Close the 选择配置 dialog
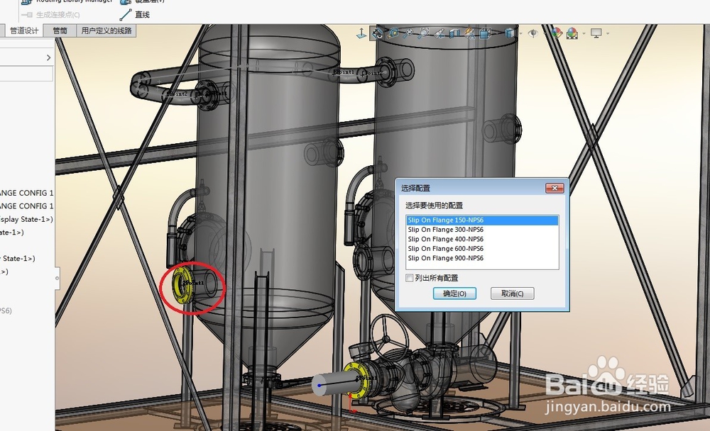 [555, 188]
